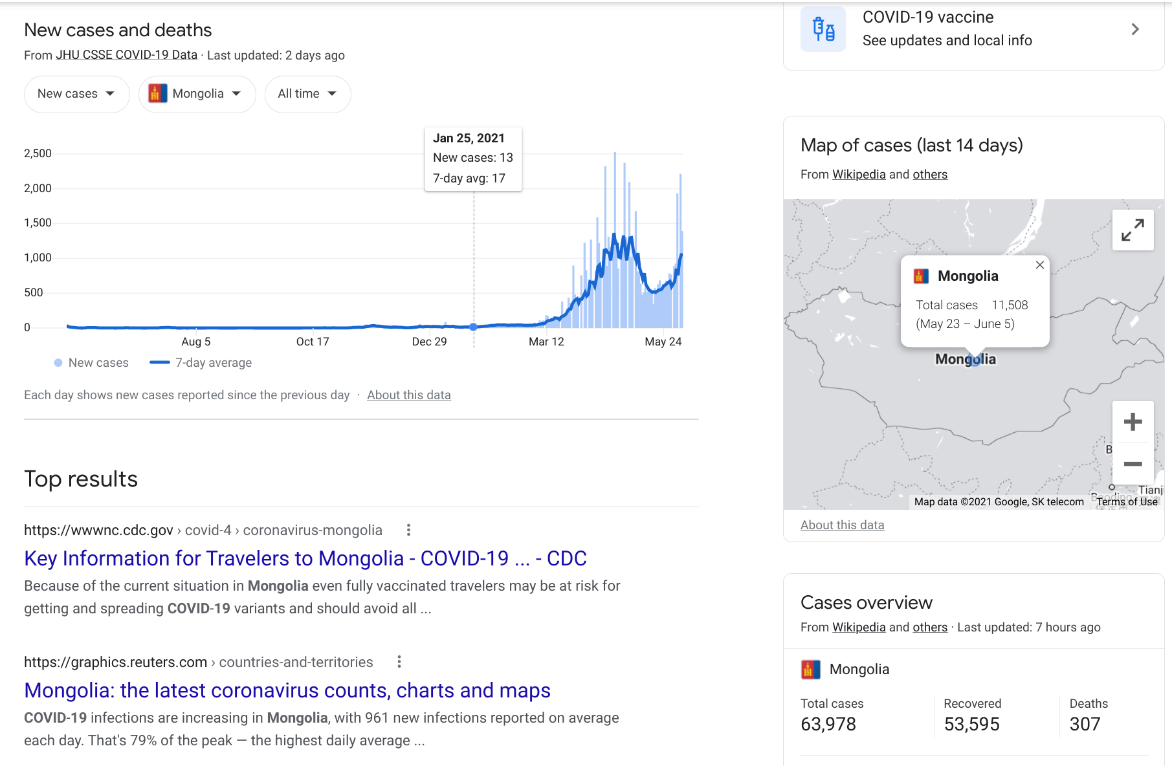Open JHU CSSE COVID-19 Data link
The height and width of the screenshot is (766, 1172).
tap(126, 55)
